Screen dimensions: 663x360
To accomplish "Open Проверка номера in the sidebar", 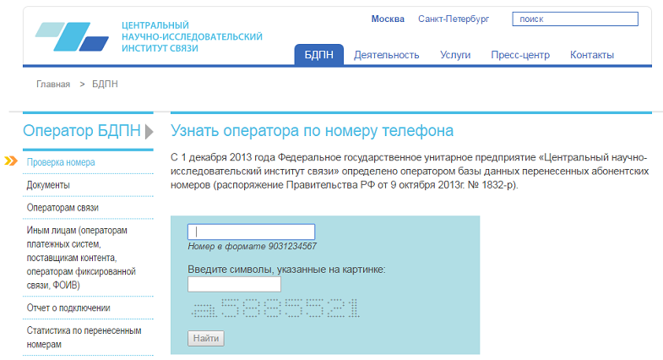I will (61, 162).
